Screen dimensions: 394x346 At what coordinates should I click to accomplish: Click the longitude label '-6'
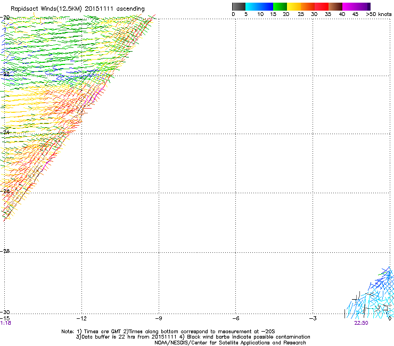tap(235, 318)
